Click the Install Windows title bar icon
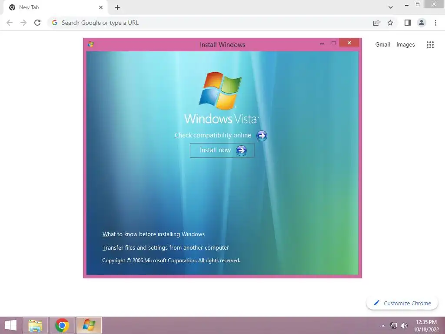This screenshot has width=445, height=334. coord(91,44)
